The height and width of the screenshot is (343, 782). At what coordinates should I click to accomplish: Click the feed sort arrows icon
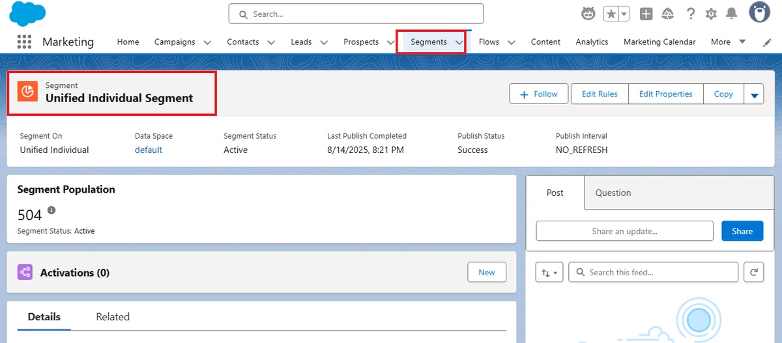tap(549, 273)
